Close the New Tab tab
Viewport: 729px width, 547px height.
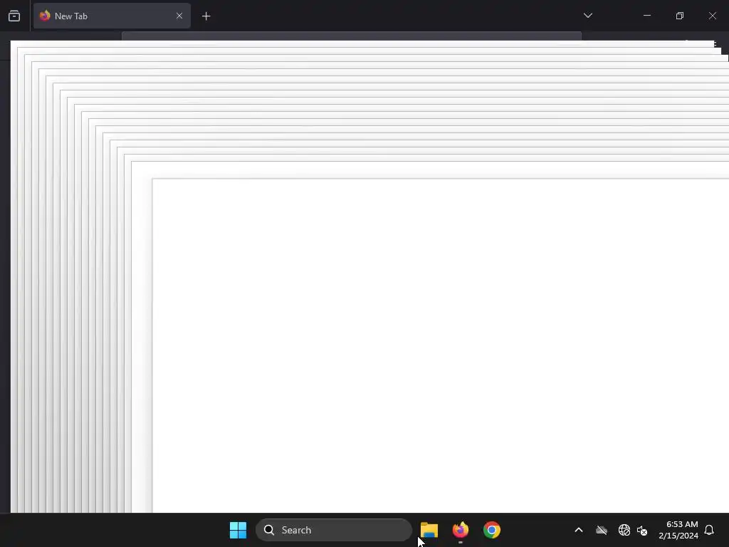point(179,16)
